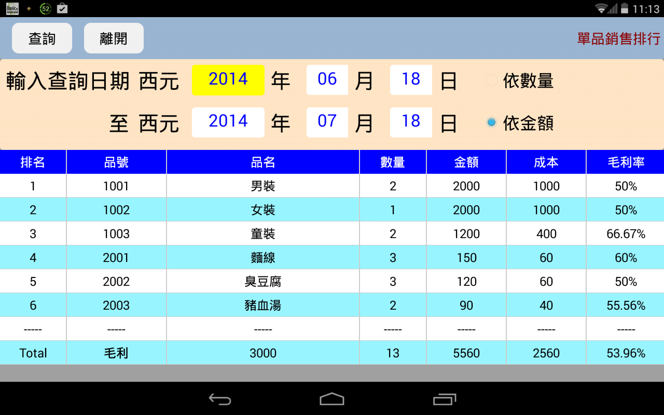
Task: Select the 依金額 radio button
Action: (491, 122)
